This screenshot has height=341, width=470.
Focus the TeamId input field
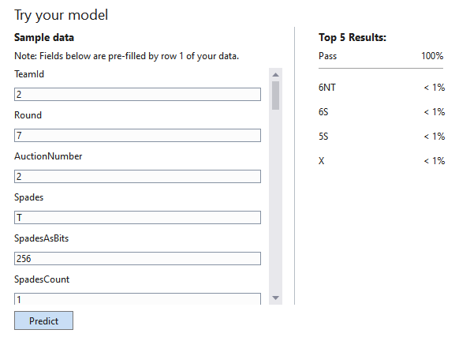137,95
